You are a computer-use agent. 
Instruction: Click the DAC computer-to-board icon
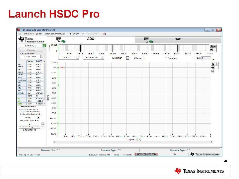tap(148, 40)
